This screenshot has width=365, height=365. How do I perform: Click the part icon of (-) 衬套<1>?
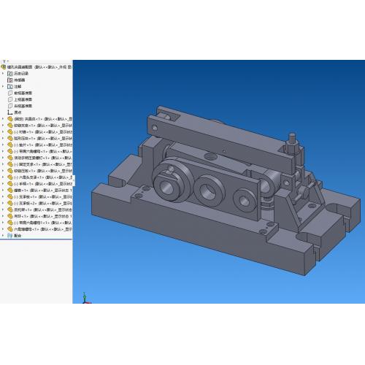[10, 132]
